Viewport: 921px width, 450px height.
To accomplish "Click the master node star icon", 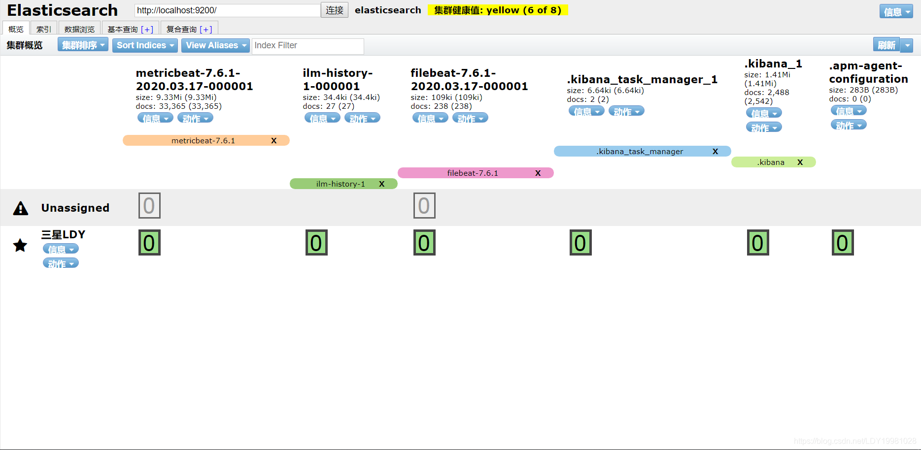I will [x=20, y=245].
